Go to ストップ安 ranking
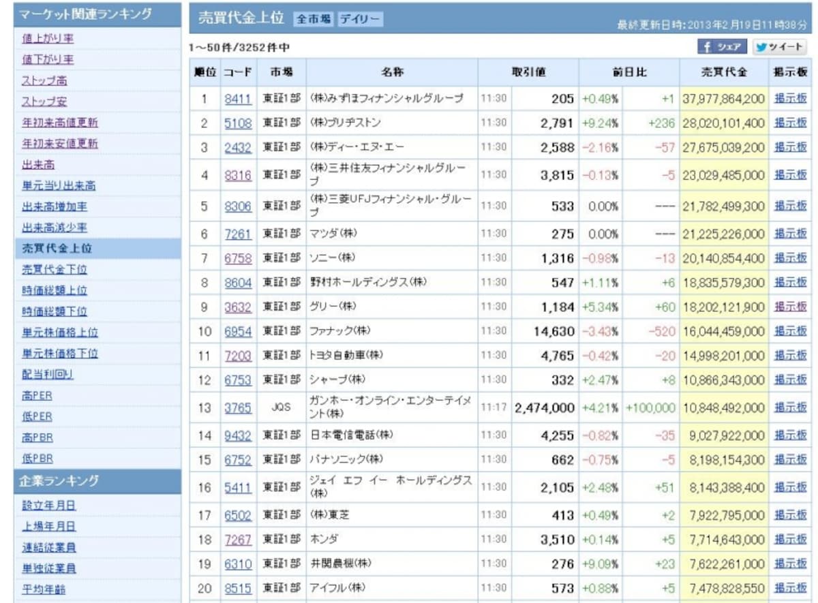 click(x=44, y=102)
